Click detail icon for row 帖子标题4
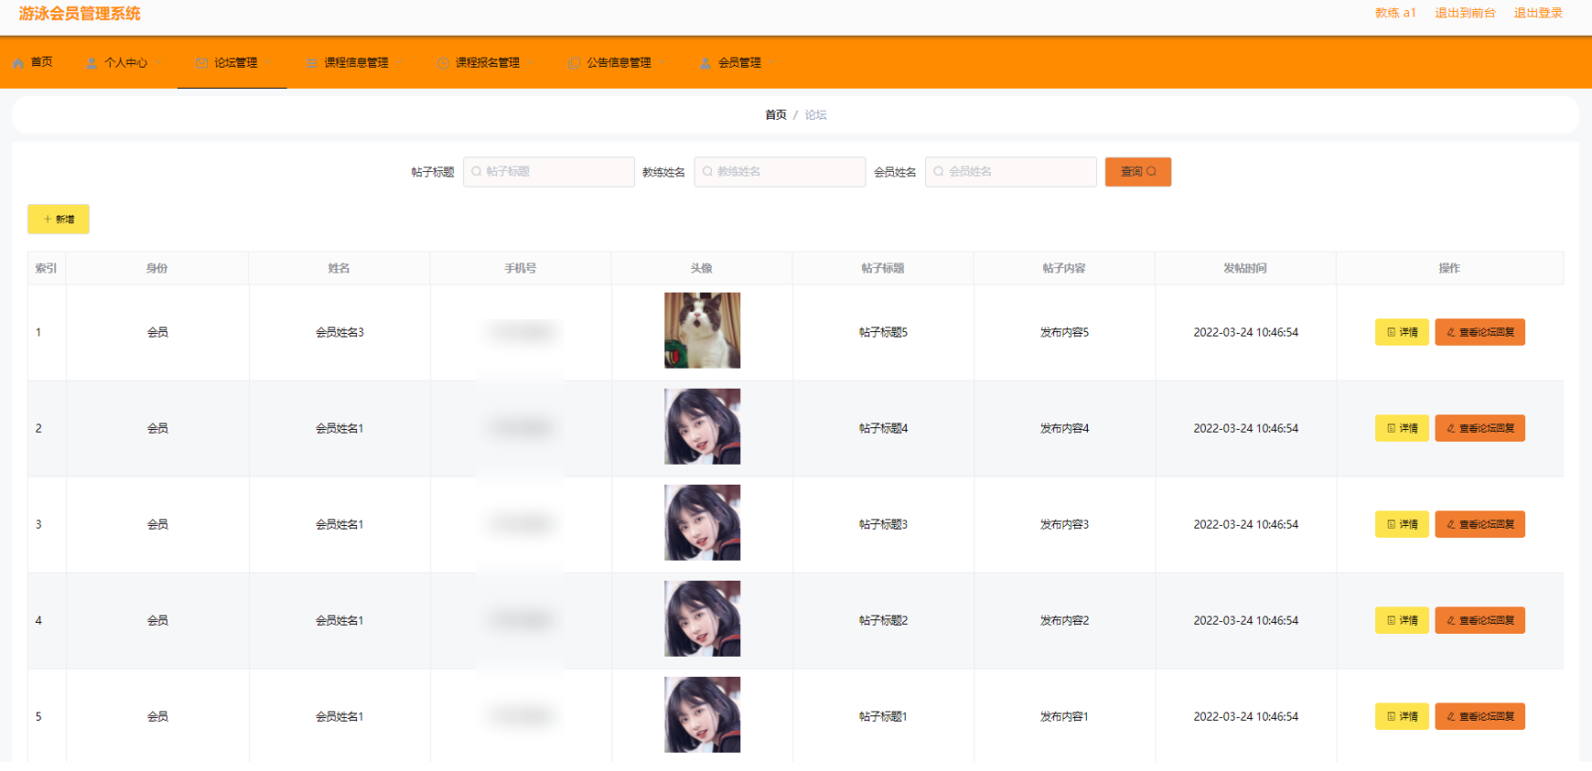 1392,429
